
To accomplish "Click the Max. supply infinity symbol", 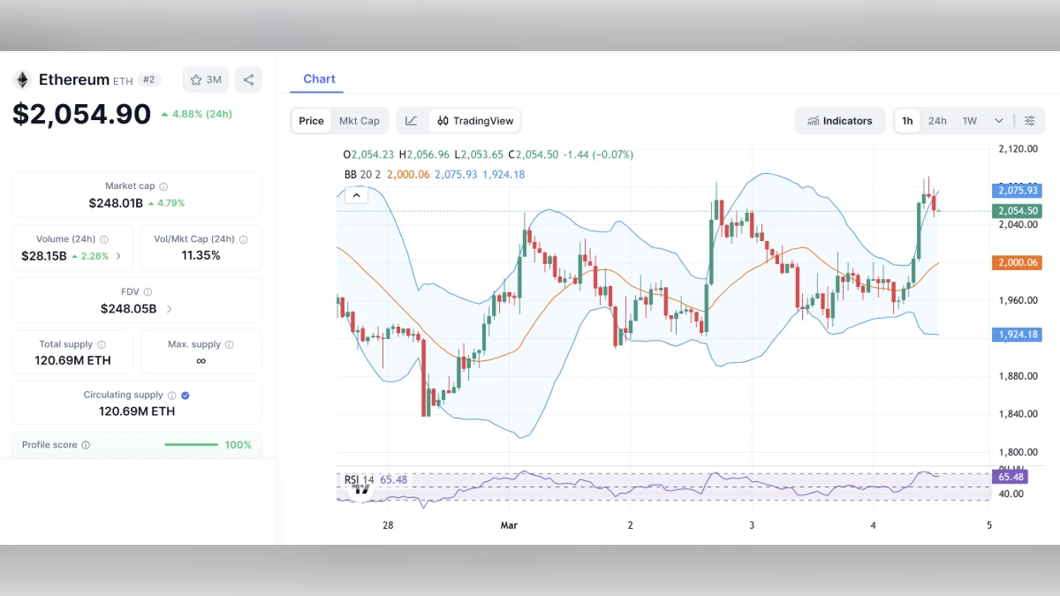I will tap(201, 359).
